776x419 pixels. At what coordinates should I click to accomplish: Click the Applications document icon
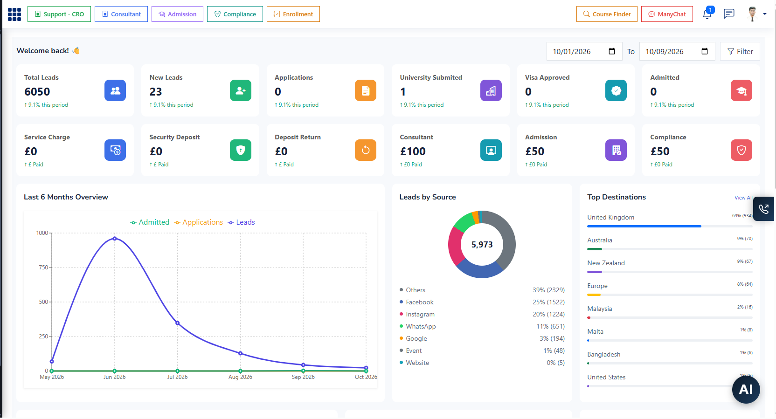pyautogui.click(x=366, y=90)
